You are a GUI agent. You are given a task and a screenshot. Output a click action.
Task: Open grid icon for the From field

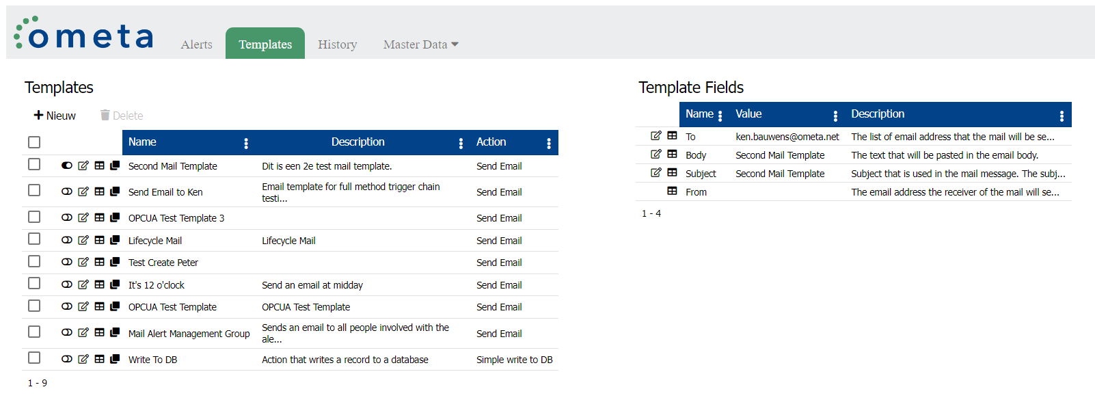[x=673, y=191]
